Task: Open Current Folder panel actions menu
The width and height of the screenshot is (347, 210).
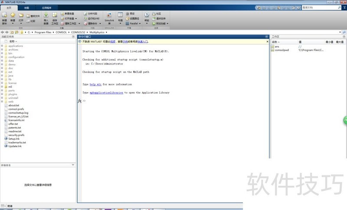Action: [73, 37]
